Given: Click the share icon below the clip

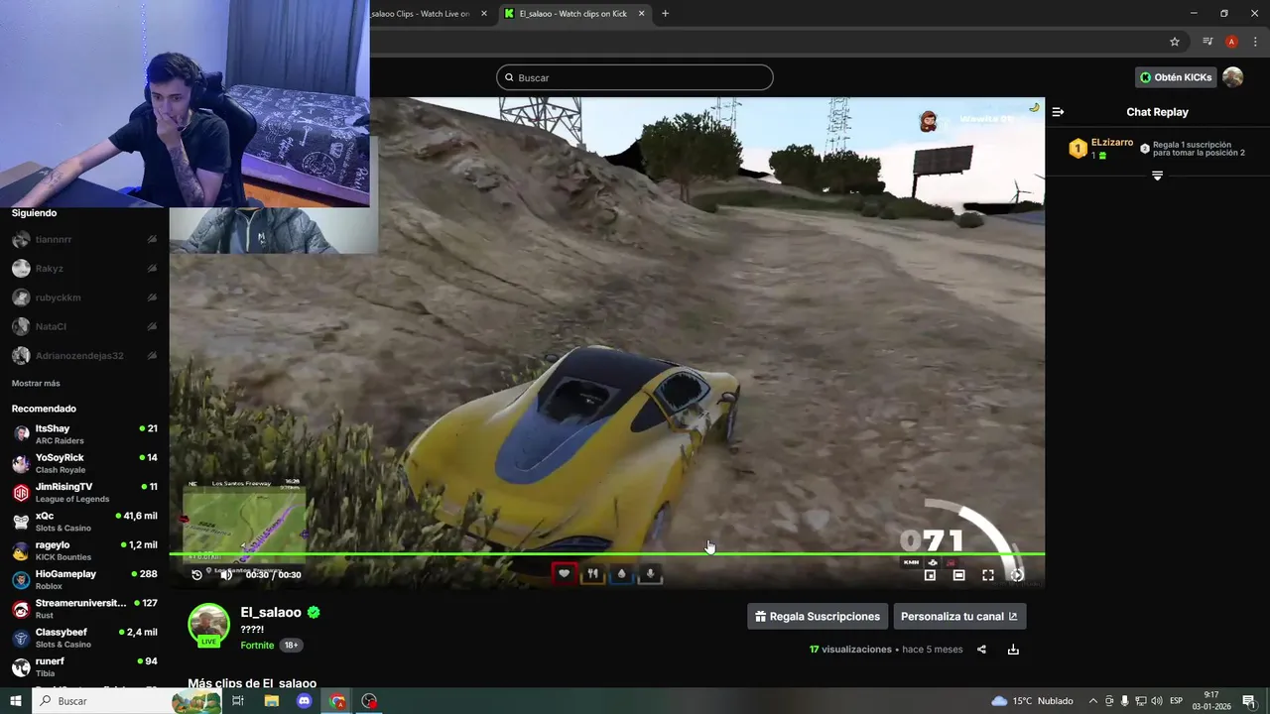Looking at the screenshot, I should (981, 650).
